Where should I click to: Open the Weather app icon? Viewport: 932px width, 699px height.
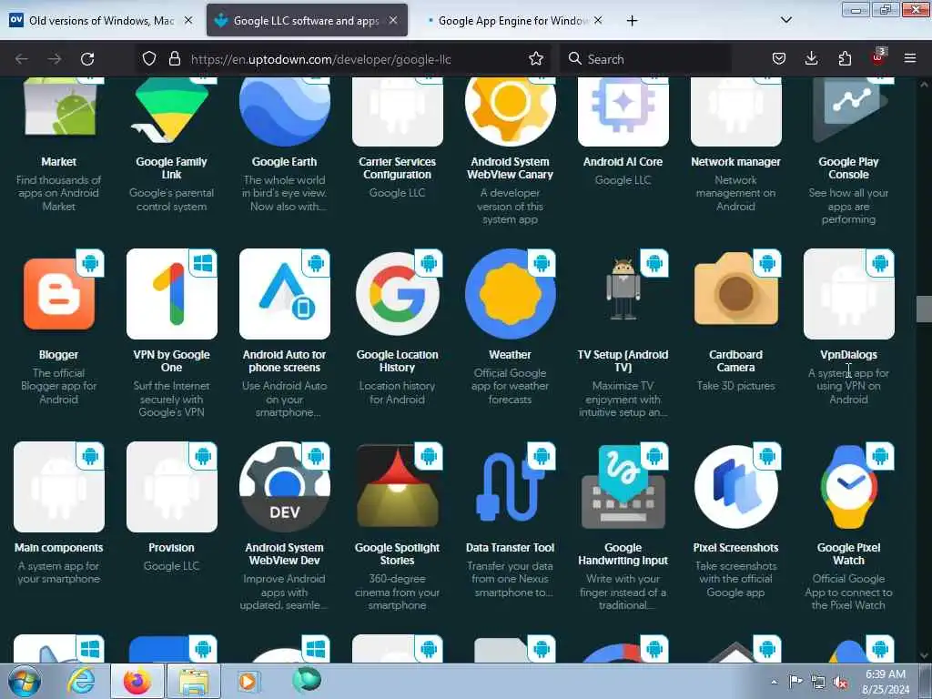click(x=511, y=294)
